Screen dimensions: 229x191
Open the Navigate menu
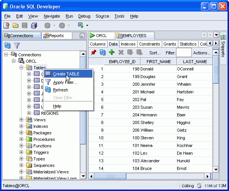pyautogui.click(x=52, y=16)
